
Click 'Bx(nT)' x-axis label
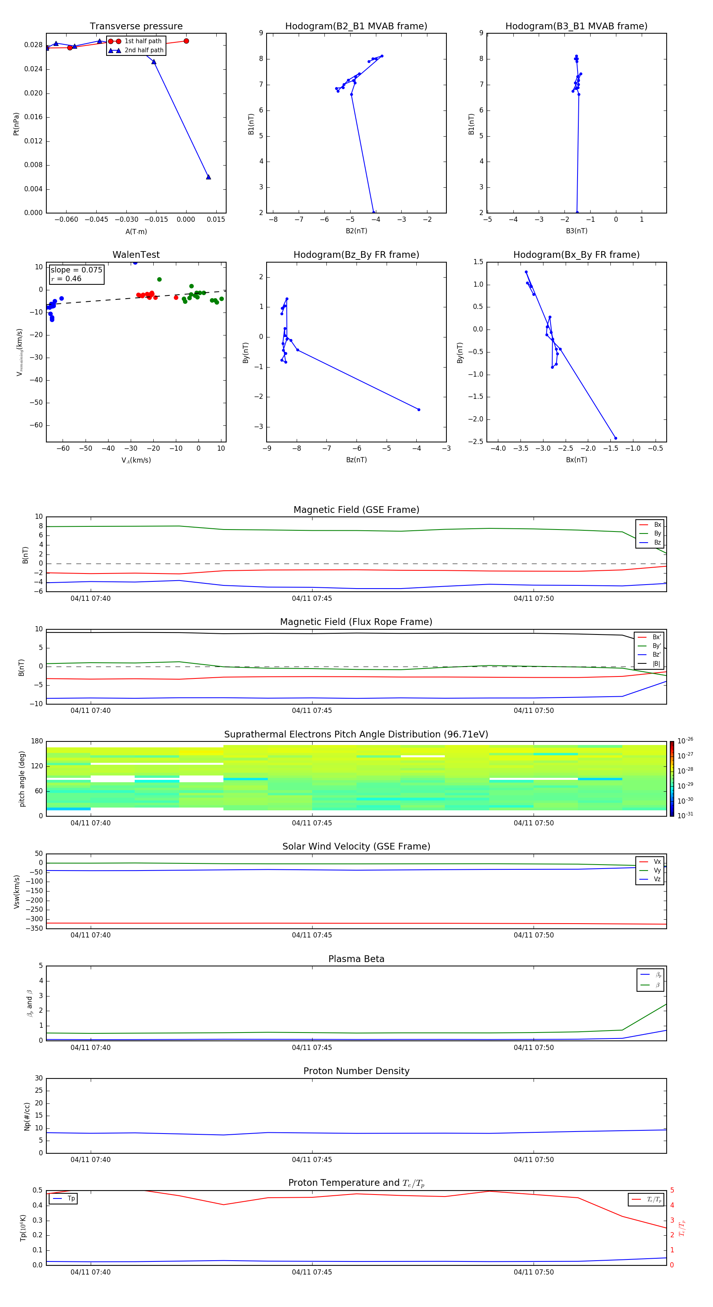click(x=576, y=460)
